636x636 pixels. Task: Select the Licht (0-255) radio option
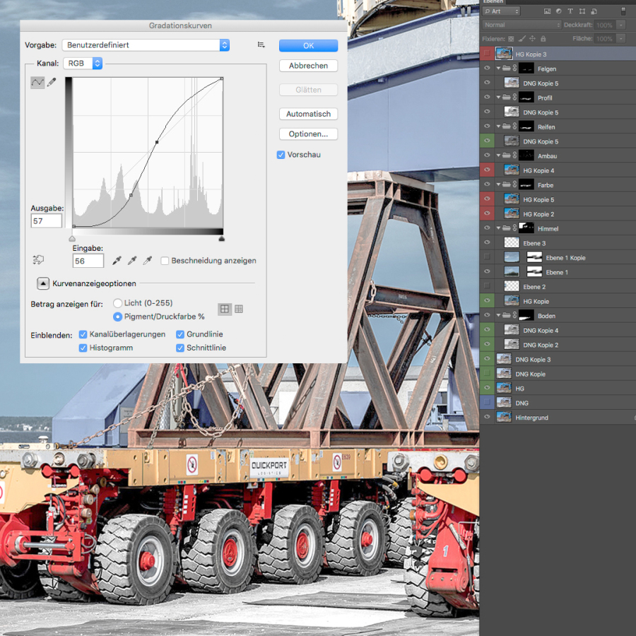117,303
